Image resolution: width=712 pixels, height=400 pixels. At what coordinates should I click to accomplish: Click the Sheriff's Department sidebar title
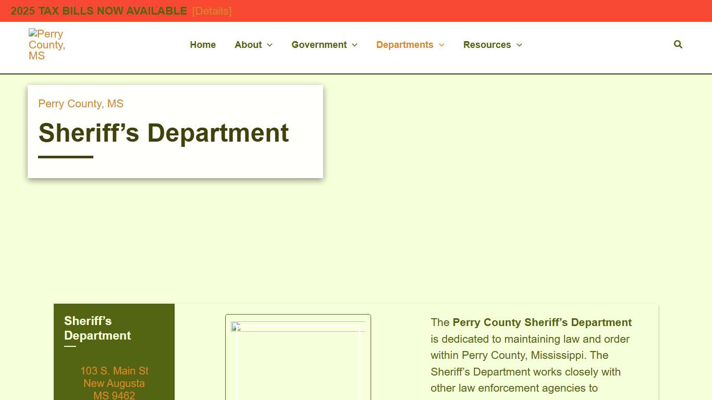[x=97, y=328]
